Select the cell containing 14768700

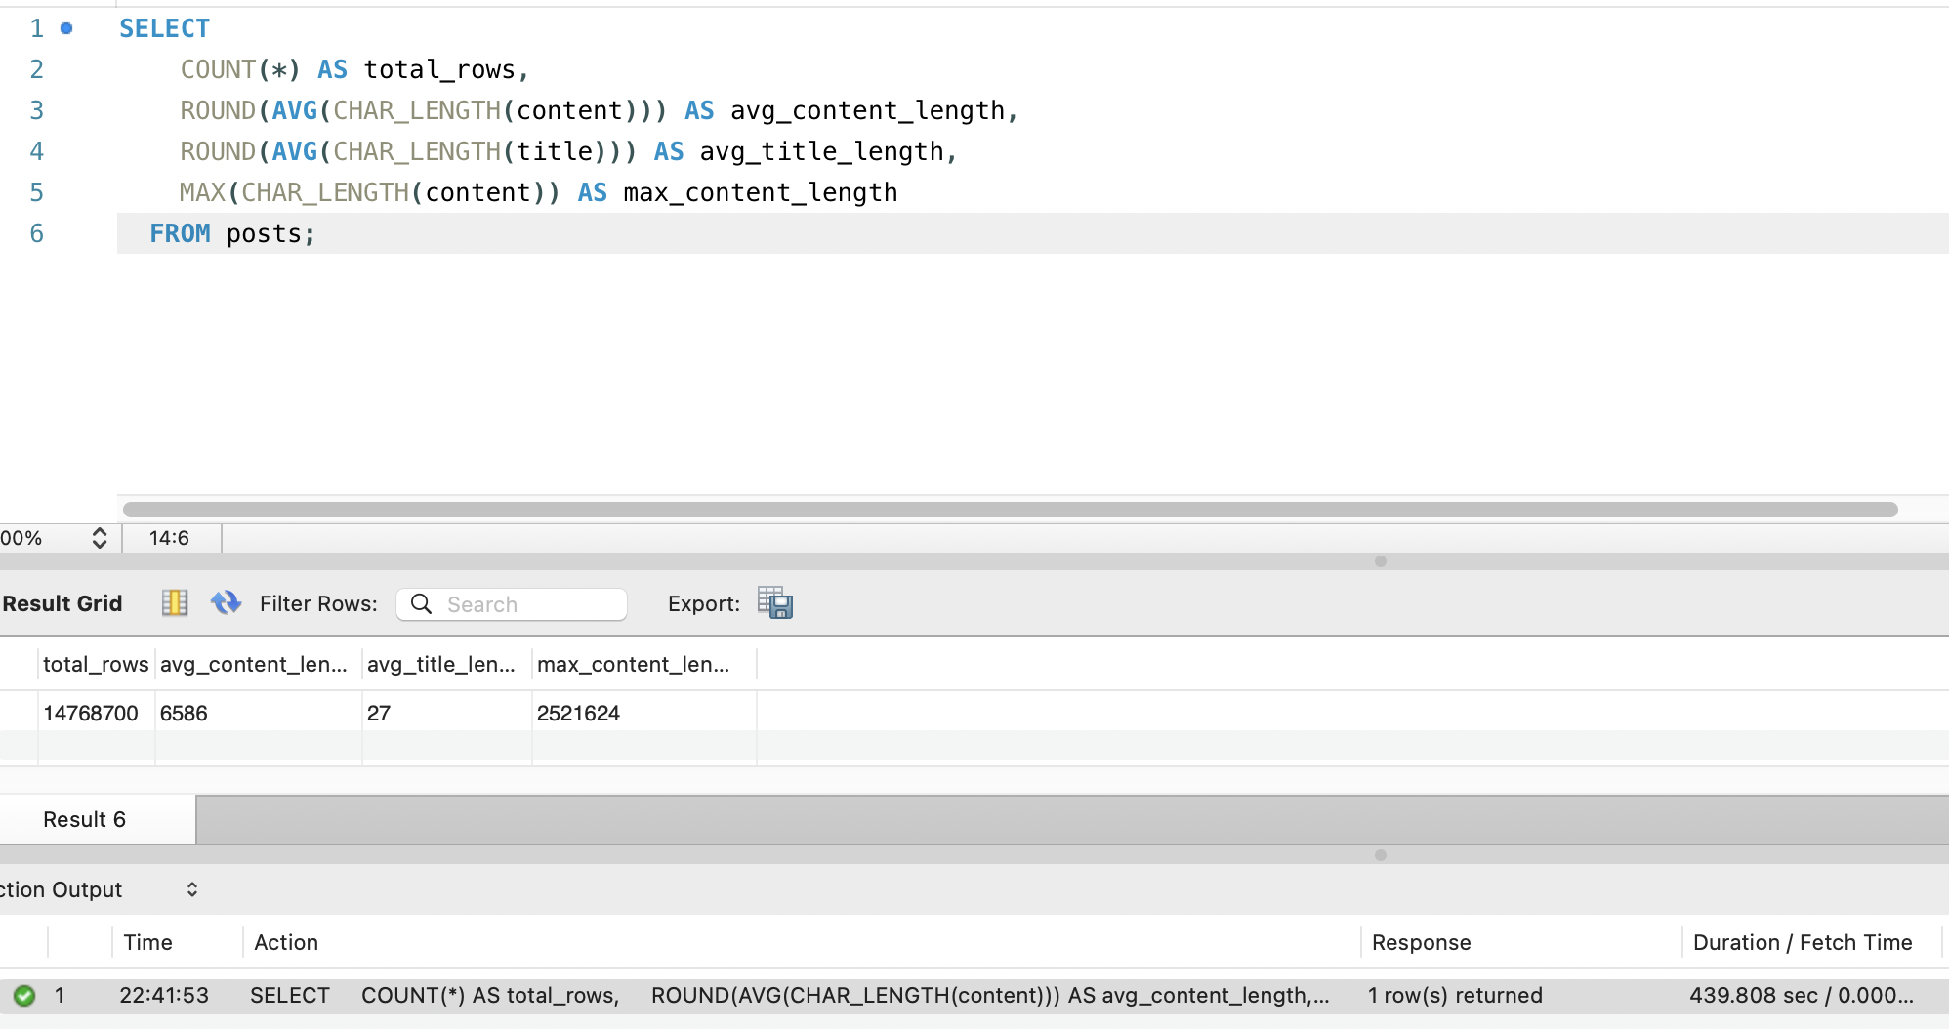pyautogui.click(x=92, y=714)
